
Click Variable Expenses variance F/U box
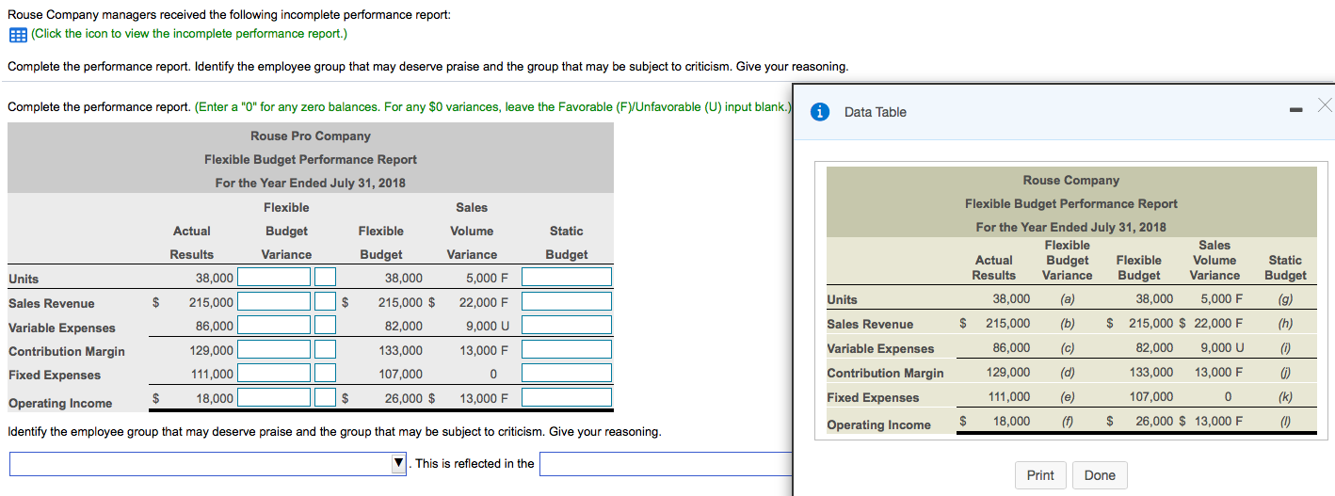coord(325,326)
